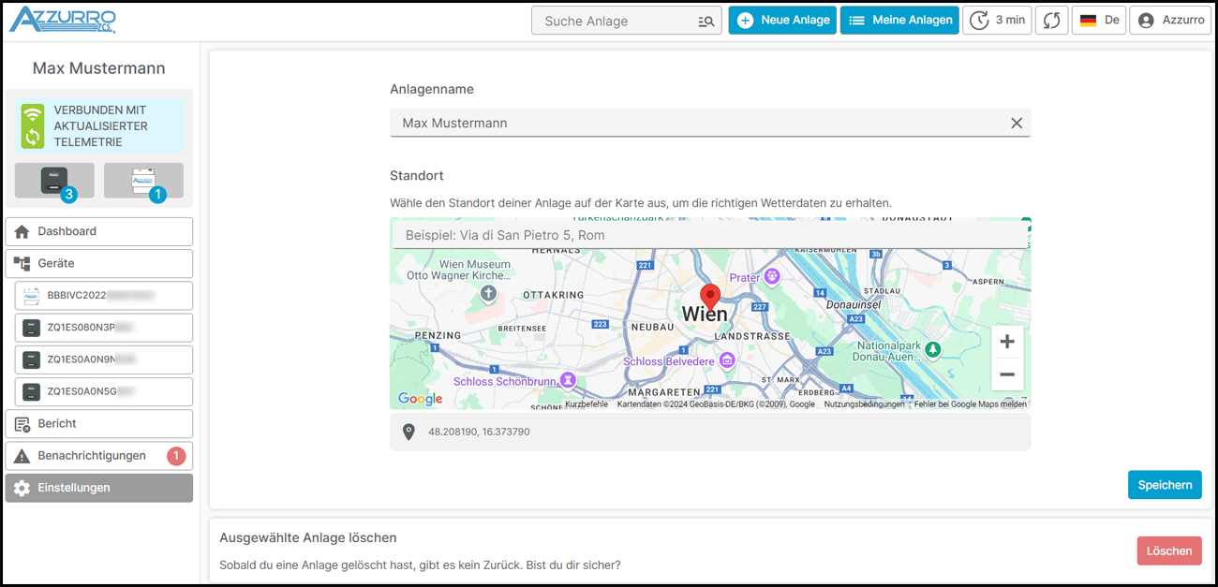Screen dimensions: 1218x587
Task: Open the Nutzungsbedingungen map link
Action: (865, 404)
